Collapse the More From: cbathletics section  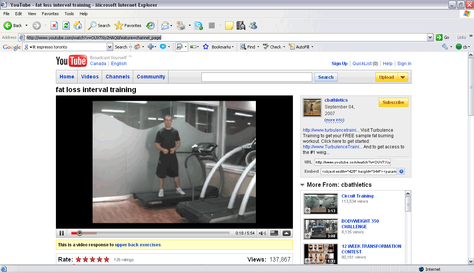point(303,185)
